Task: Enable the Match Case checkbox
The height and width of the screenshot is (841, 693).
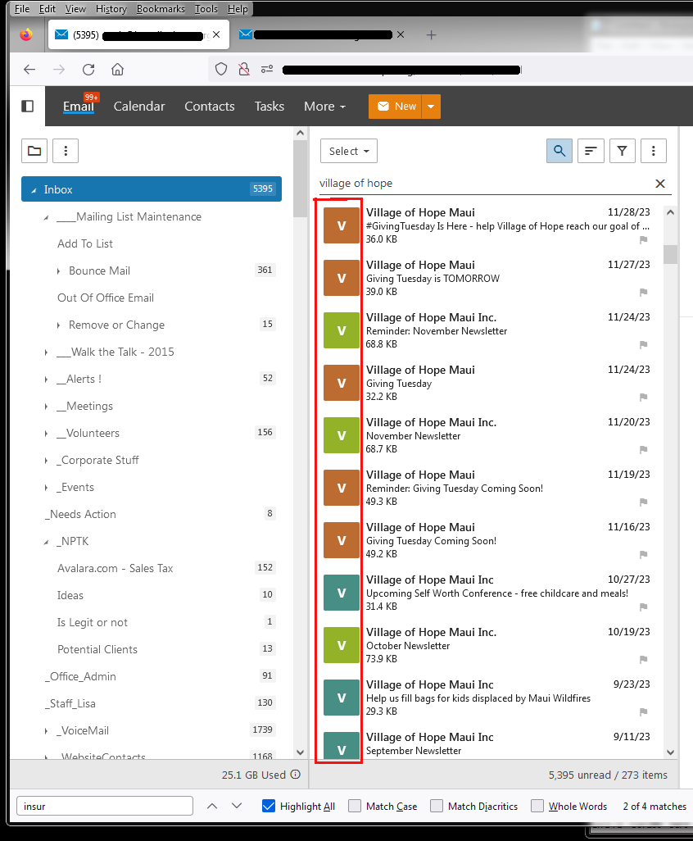Action: 355,807
